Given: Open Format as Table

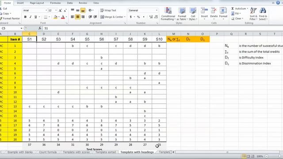Looking at the screenshot, I should coord(182,14).
